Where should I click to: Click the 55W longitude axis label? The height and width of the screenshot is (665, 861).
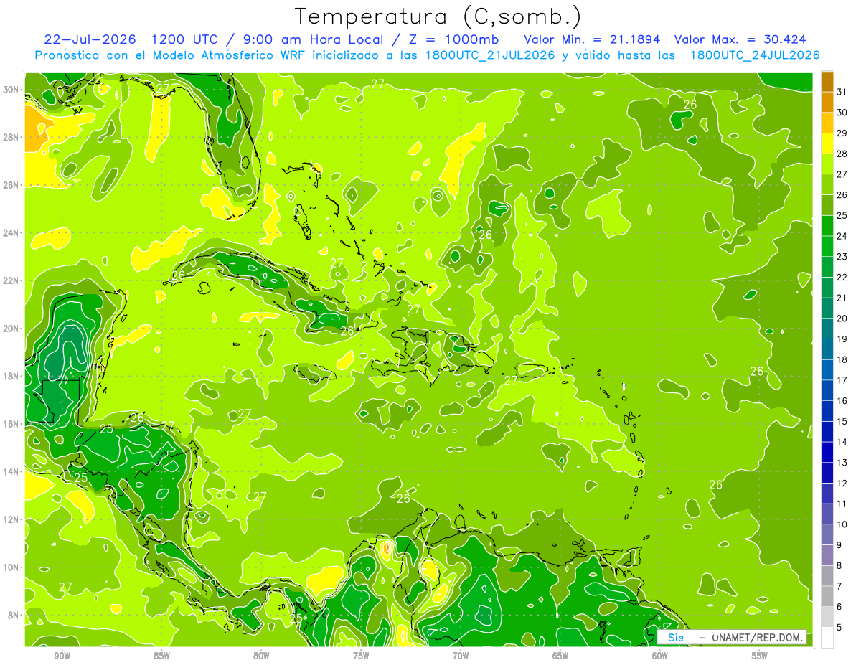(759, 656)
